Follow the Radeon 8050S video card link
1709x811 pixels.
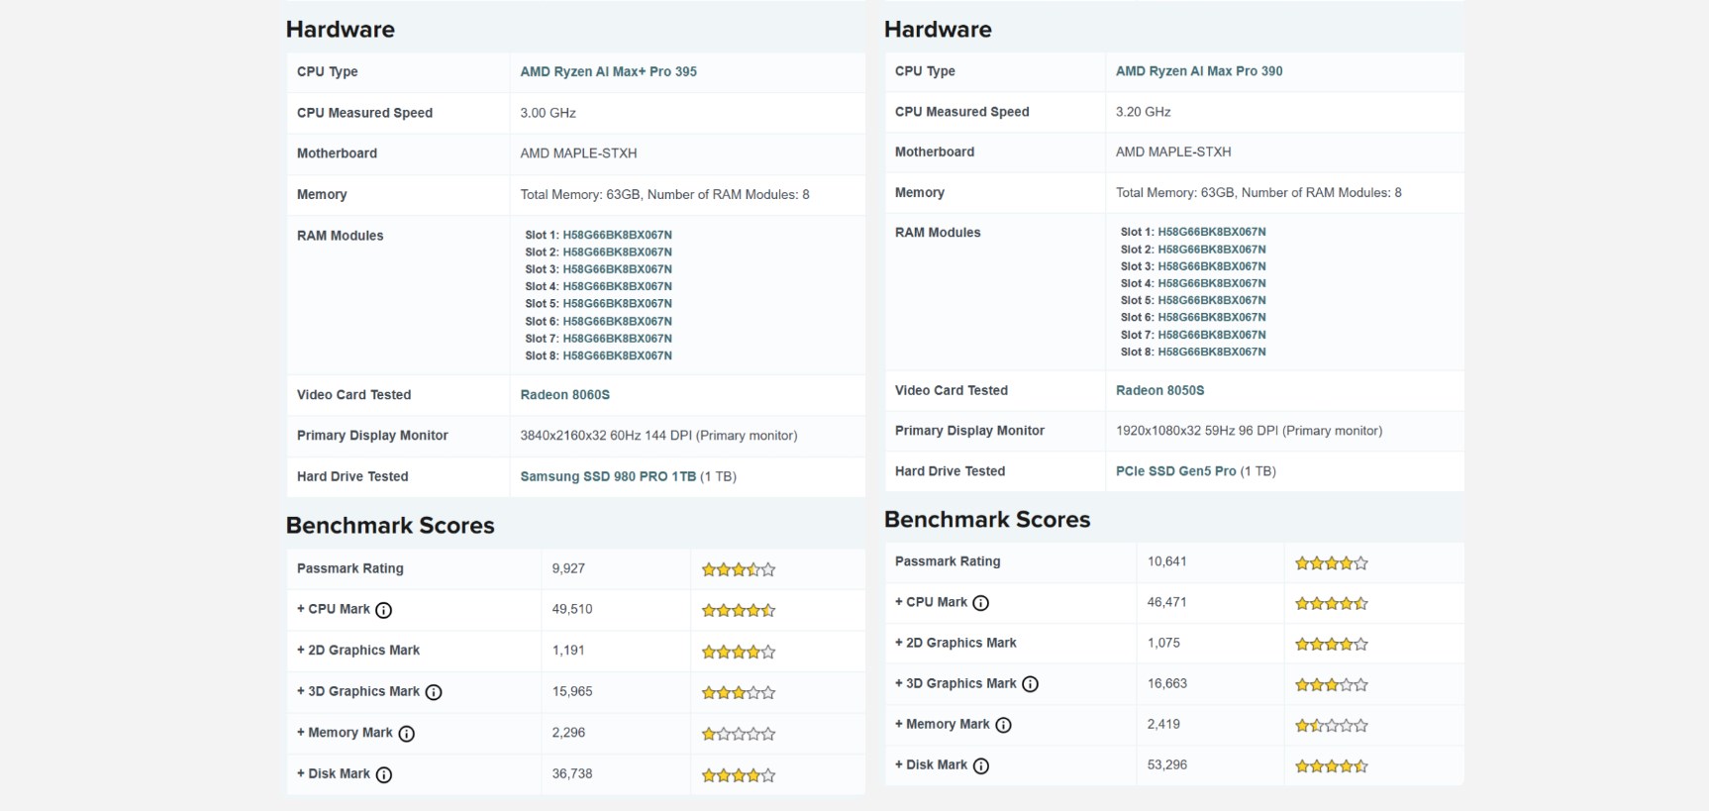[1159, 390]
